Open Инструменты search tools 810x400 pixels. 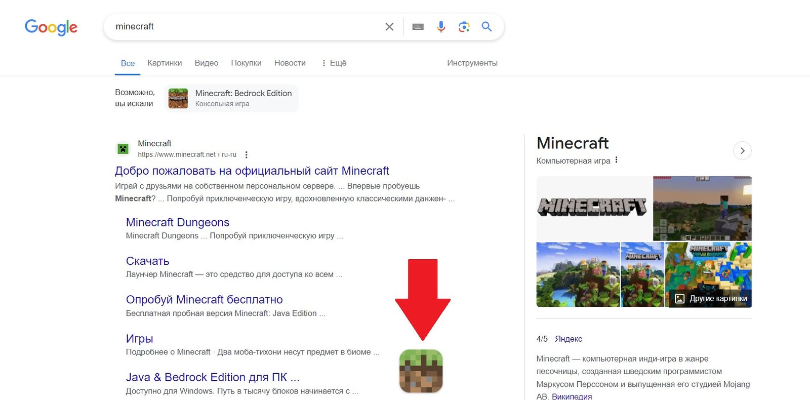(472, 63)
